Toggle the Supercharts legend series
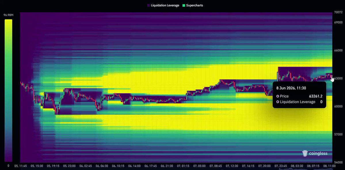This screenshot has width=345, height=170. click(193, 5)
